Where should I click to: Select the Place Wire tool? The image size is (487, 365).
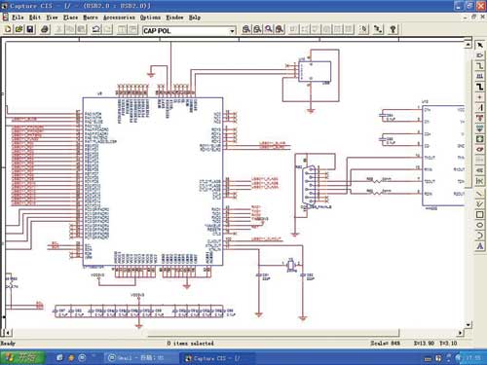click(x=479, y=66)
